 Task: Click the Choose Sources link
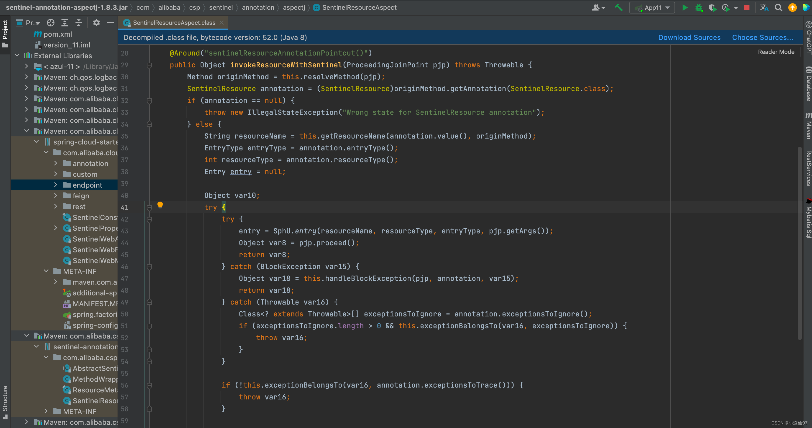point(762,37)
